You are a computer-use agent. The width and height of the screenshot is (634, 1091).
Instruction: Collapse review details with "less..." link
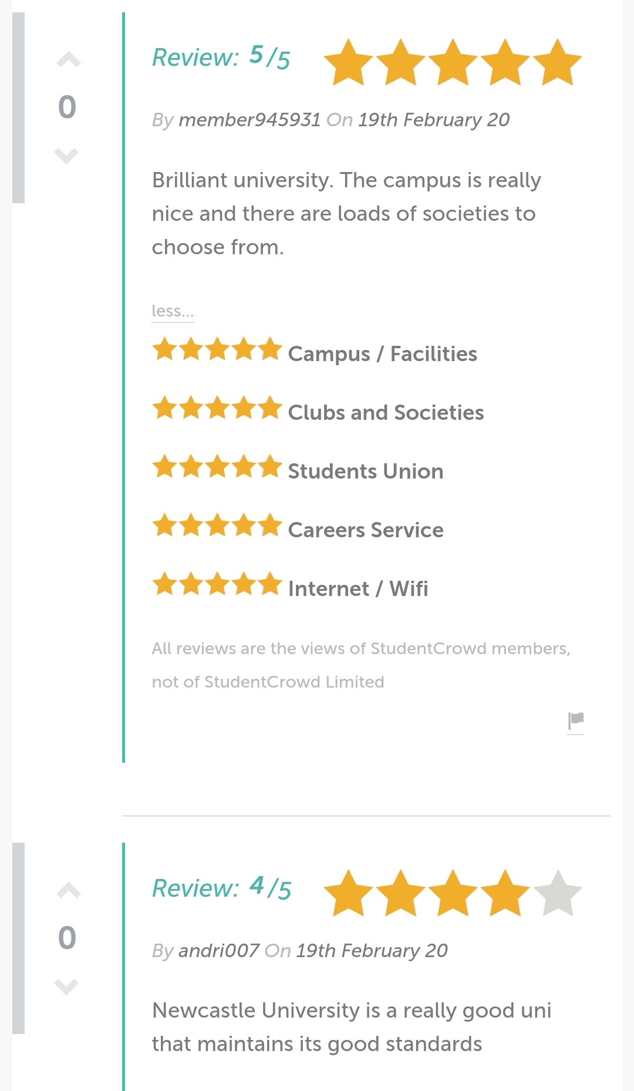(x=173, y=311)
